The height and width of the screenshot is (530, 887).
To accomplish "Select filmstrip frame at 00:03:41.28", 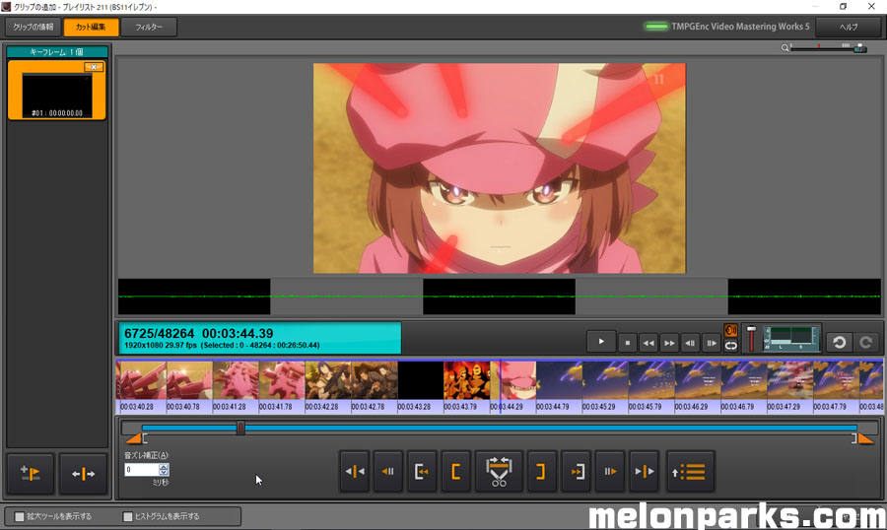I will [x=236, y=380].
